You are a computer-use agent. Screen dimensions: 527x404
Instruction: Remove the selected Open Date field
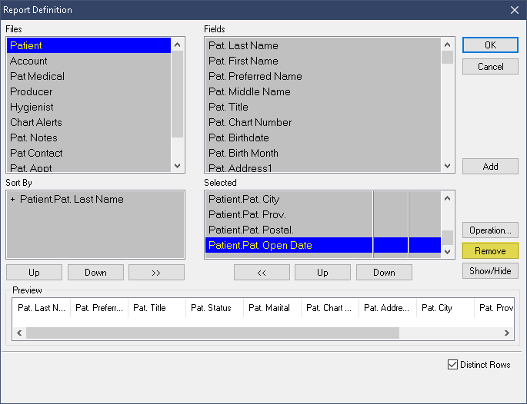(490, 251)
